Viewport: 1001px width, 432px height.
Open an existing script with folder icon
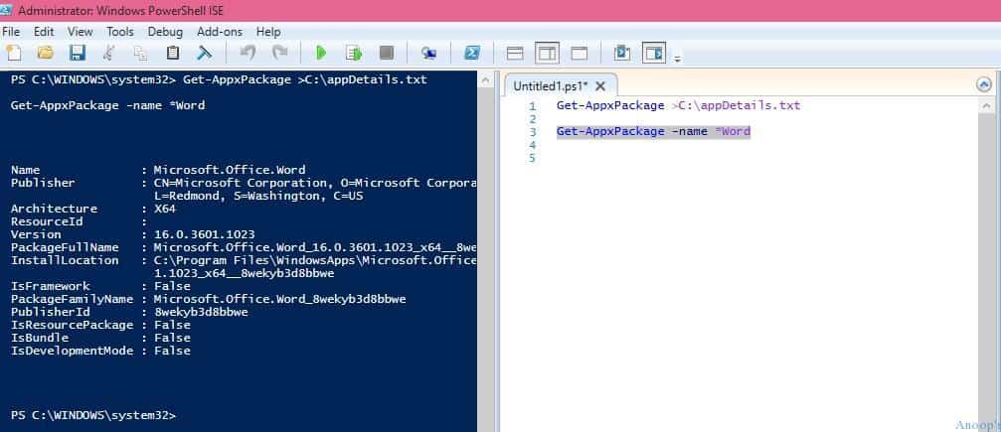coord(46,53)
